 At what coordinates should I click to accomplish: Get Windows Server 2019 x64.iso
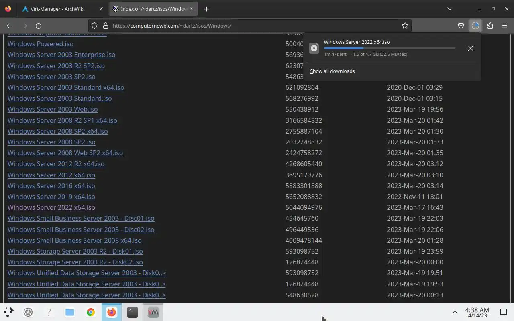point(51,197)
